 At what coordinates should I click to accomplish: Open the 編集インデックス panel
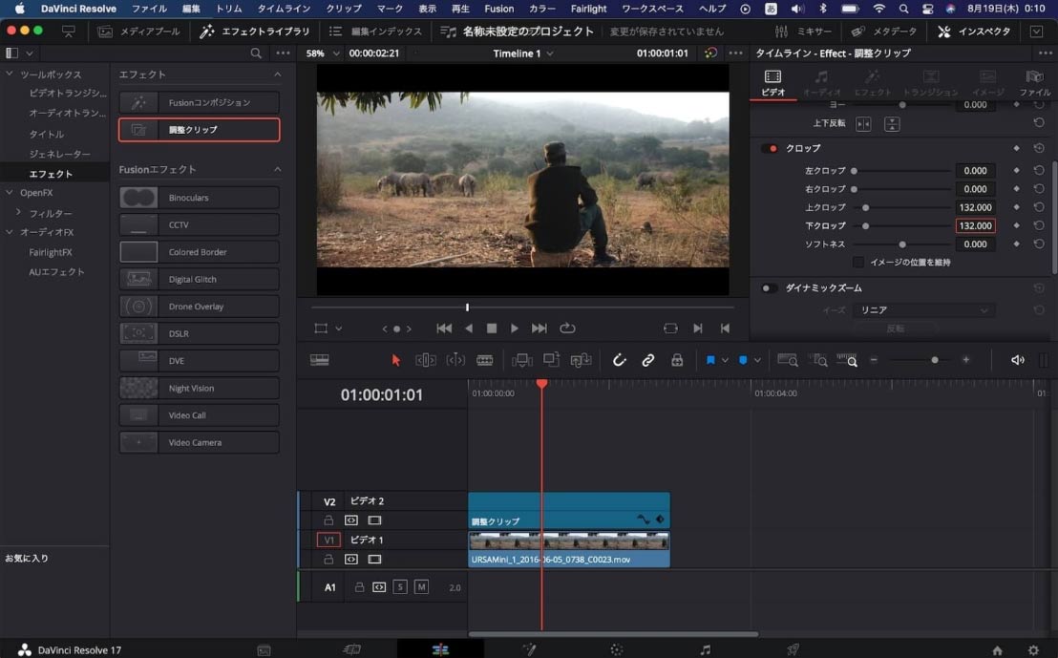tap(376, 31)
